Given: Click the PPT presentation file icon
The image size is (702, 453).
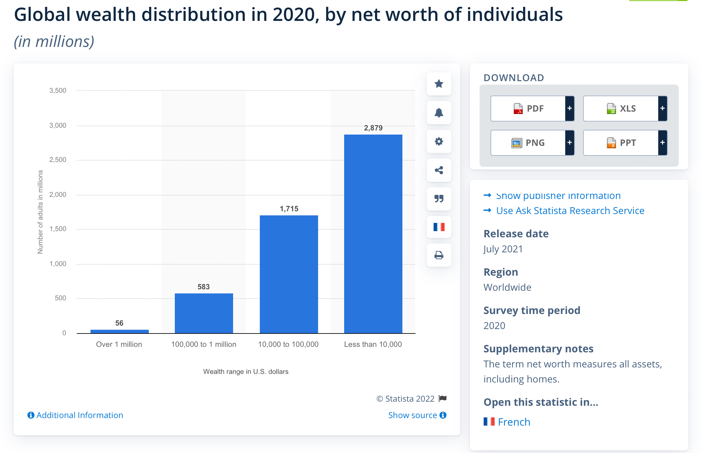Looking at the screenshot, I should point(611,143).
